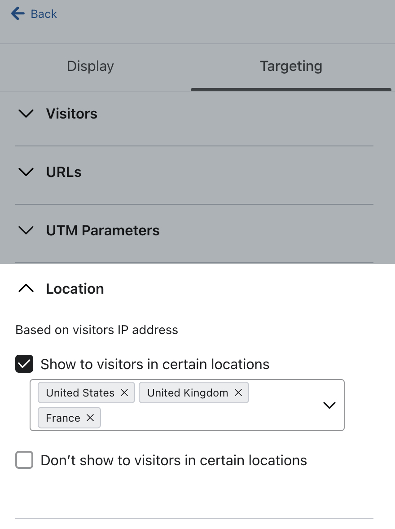Collapse the Location section chevron
Viewport: 395px width, 529px height.
(26, 289)
